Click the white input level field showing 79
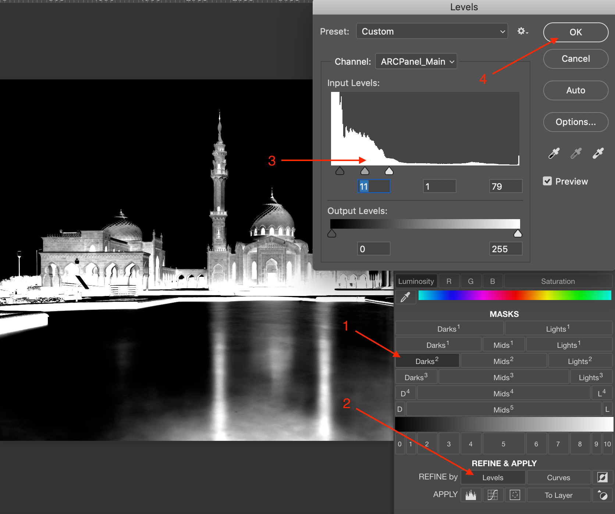 click(505, 186)
